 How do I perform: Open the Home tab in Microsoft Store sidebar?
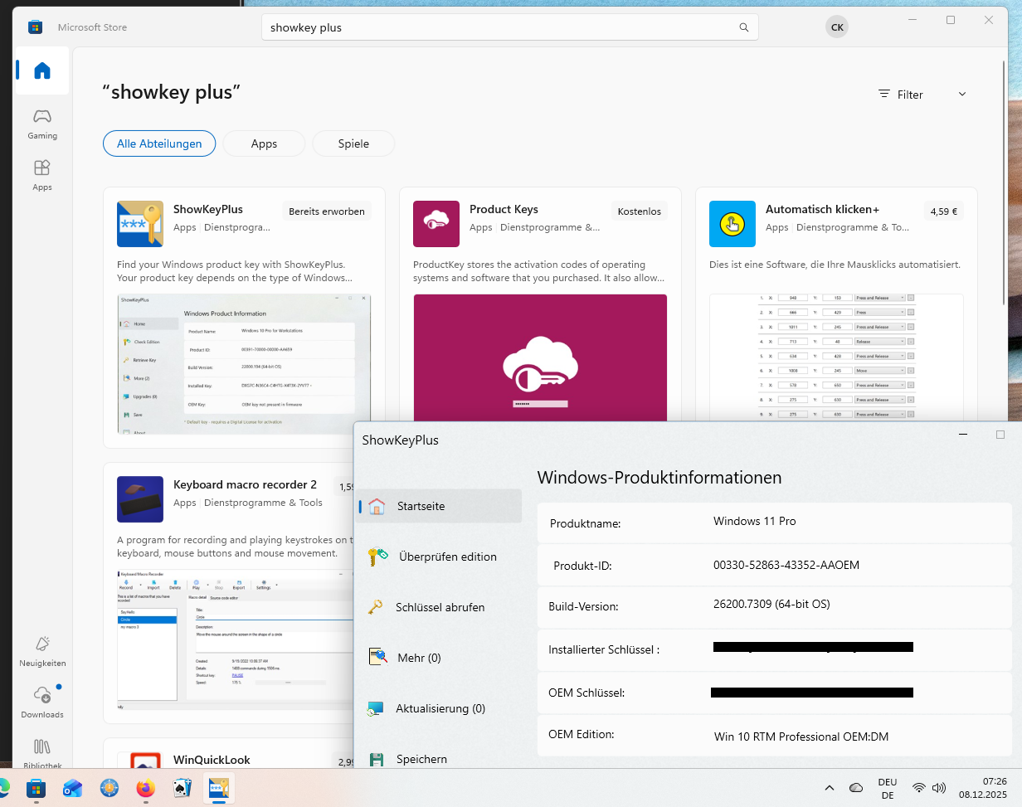tap(42, 71)
